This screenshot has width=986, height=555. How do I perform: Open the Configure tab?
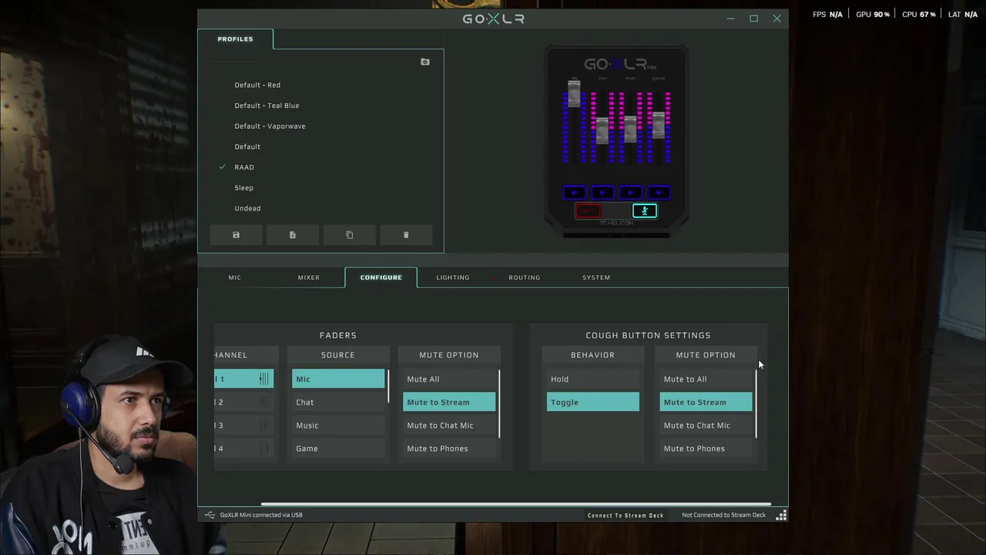click(381, 277)
